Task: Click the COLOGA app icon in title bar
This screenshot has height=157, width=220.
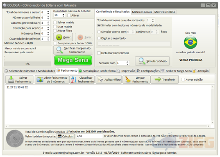Action: click(x=5, y=5)
